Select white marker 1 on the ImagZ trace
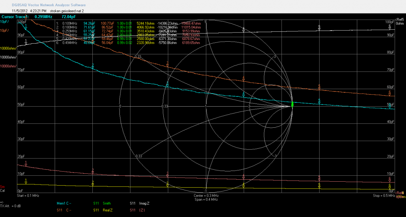This screenshot has height=217, width=406. tap(26, 42)
